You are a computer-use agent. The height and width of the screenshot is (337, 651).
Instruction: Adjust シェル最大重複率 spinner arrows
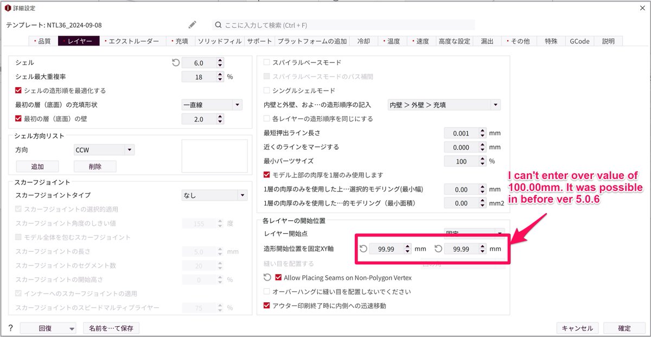point(220,77)
